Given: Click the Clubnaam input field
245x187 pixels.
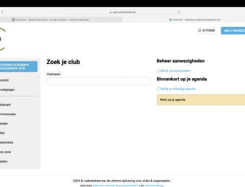Looking at the screenshot, I should tap(98, 81).
